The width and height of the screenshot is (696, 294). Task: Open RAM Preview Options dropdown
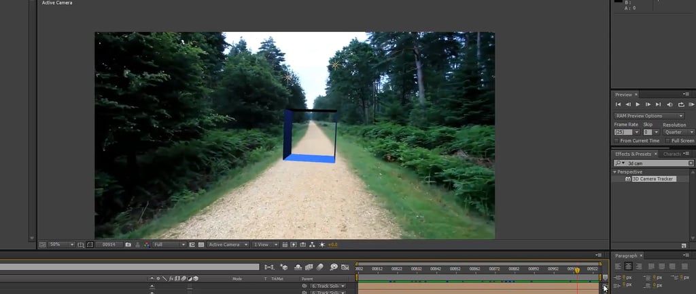(649, 116)
